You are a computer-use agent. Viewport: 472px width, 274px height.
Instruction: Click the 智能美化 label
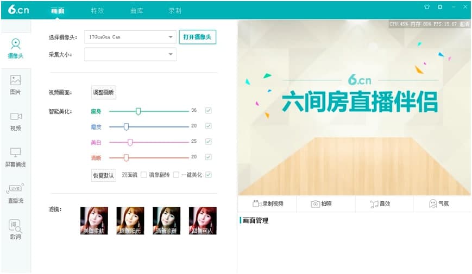point(60,112)
